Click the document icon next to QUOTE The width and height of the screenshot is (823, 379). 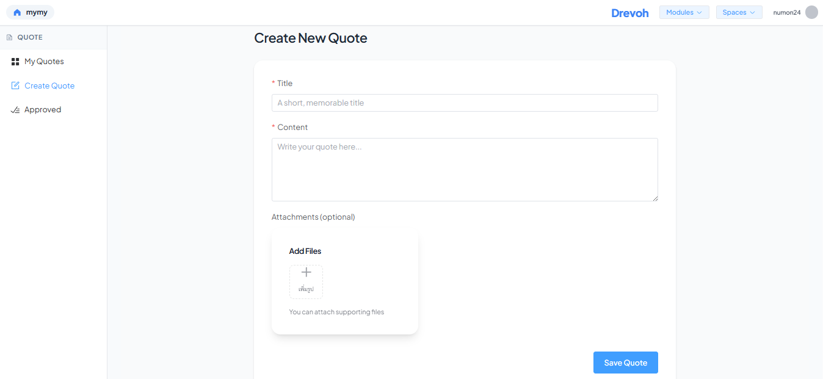pyautogui.click(x=9, y=37)
